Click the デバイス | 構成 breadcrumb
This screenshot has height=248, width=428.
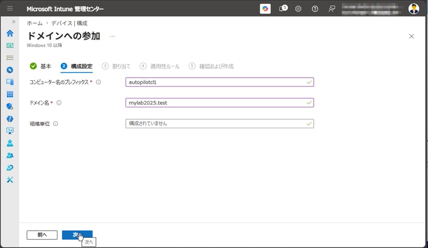69,23
